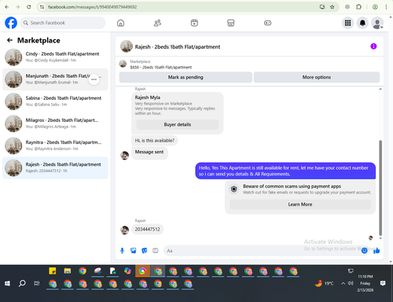Open the Reels video icon in navigation

click(x=194, y=23)
